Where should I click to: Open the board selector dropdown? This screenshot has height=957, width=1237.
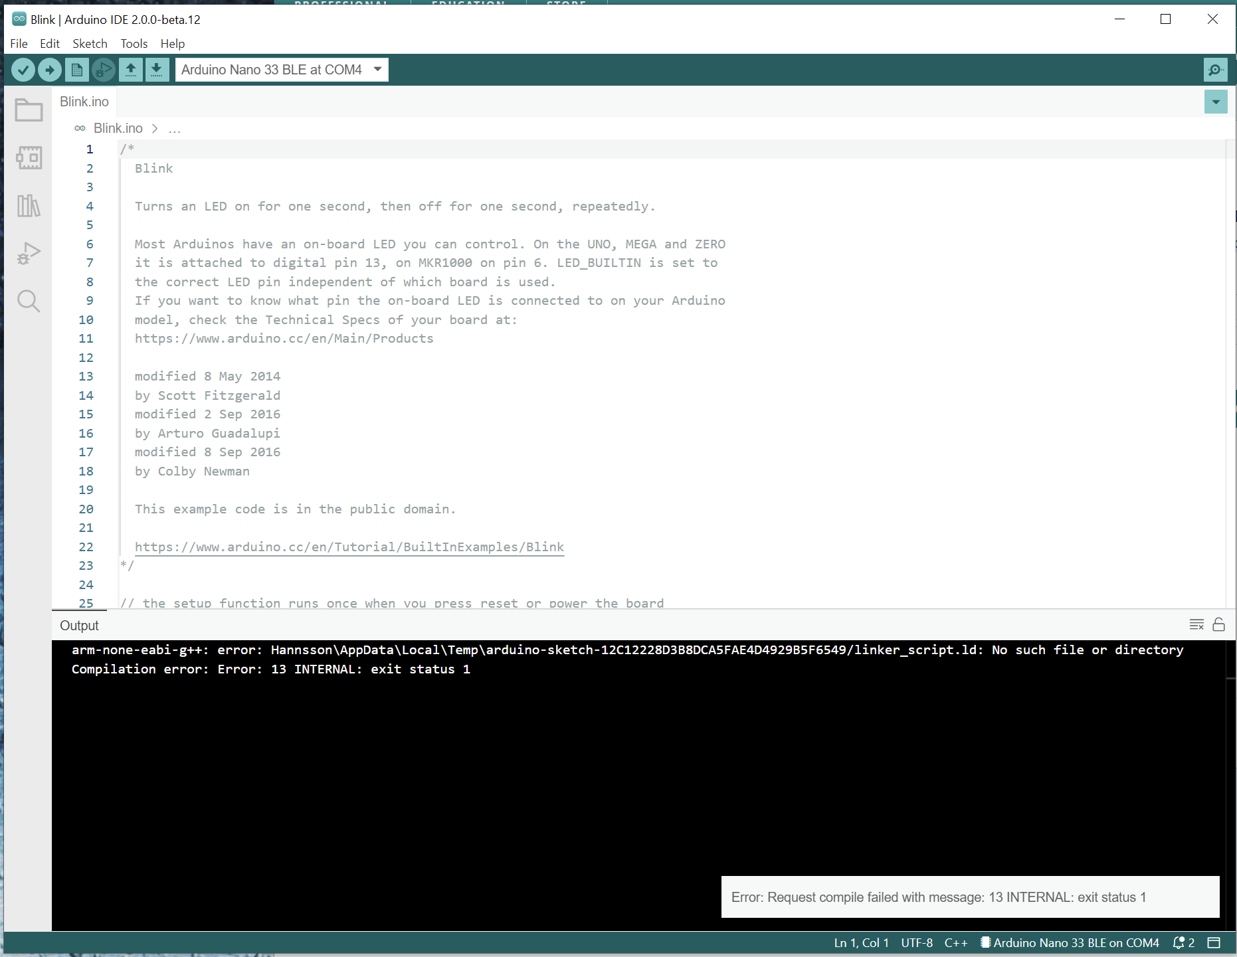(282, 70)
